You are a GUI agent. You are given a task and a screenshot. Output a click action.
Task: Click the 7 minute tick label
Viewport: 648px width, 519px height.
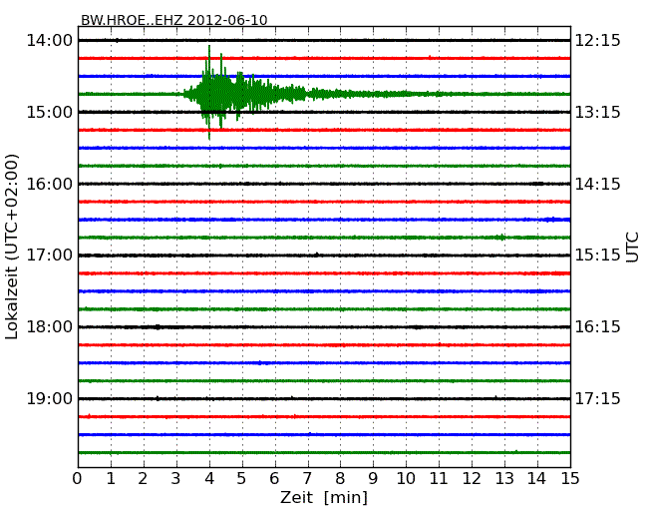[307, 479]
